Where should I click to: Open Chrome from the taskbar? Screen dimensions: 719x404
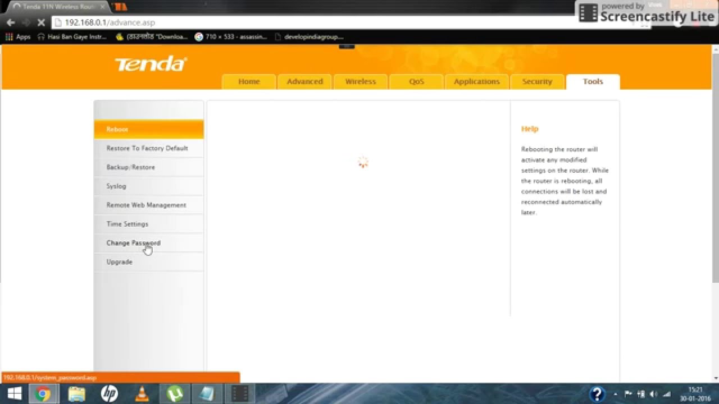(43, 394)
